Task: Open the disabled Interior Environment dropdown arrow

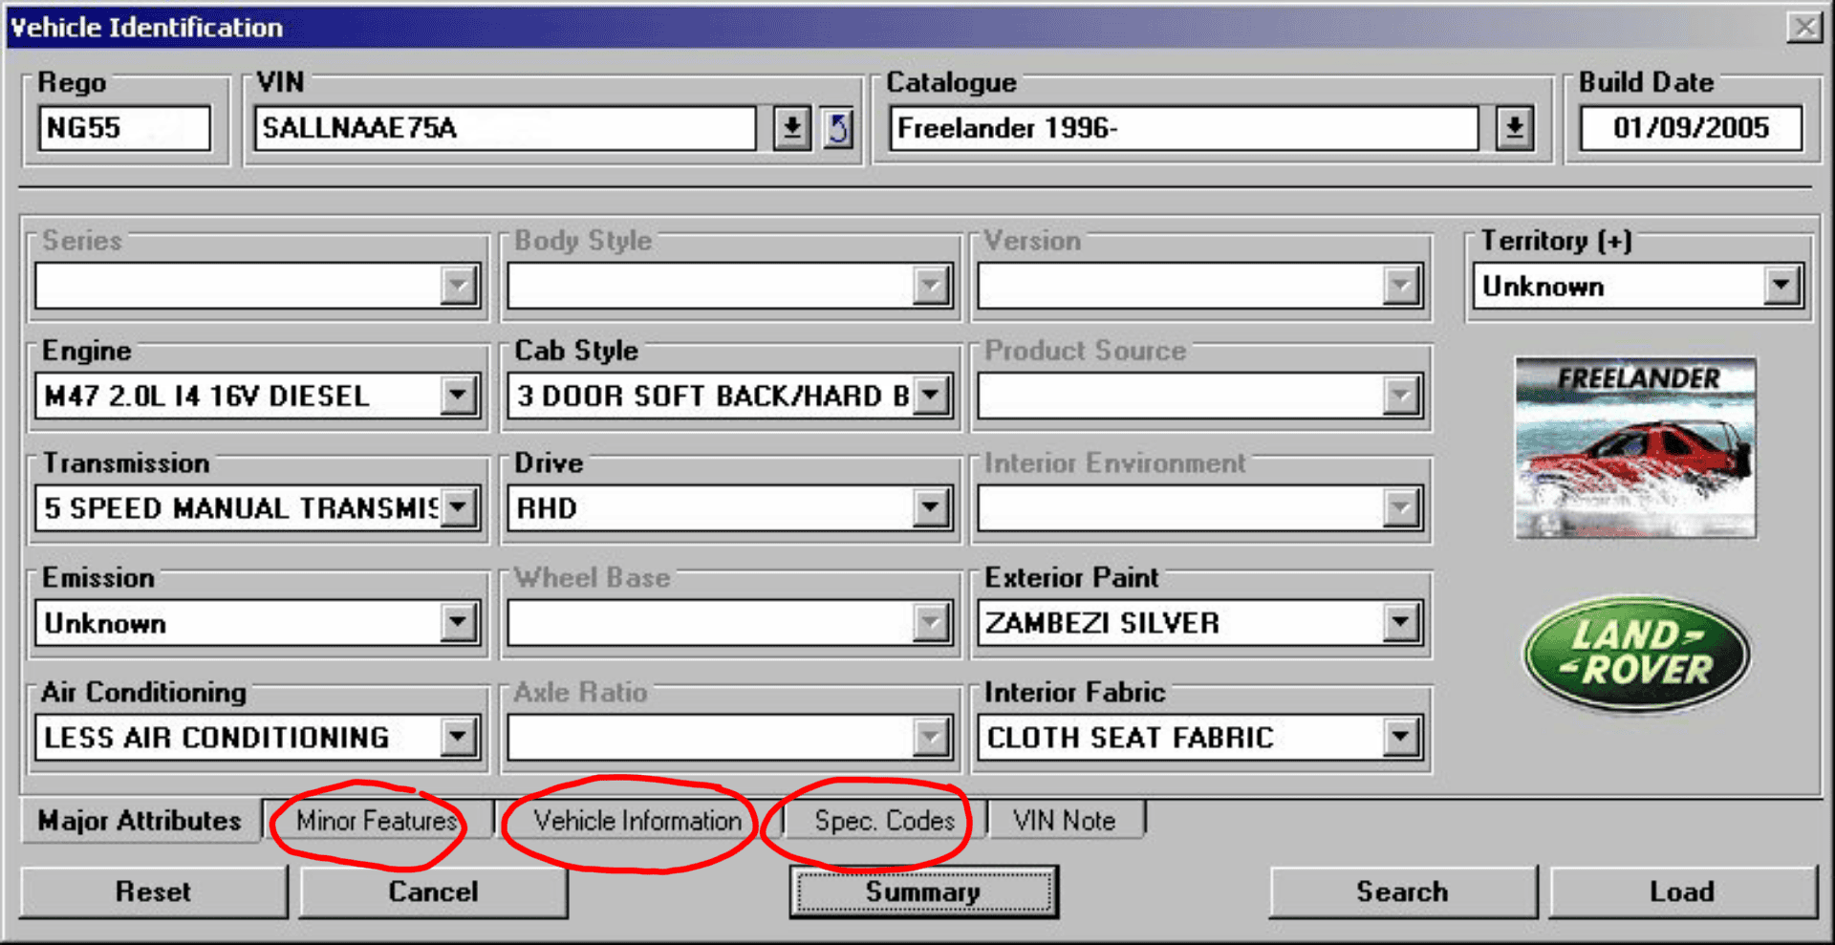Action: (x=1400, y=507)
